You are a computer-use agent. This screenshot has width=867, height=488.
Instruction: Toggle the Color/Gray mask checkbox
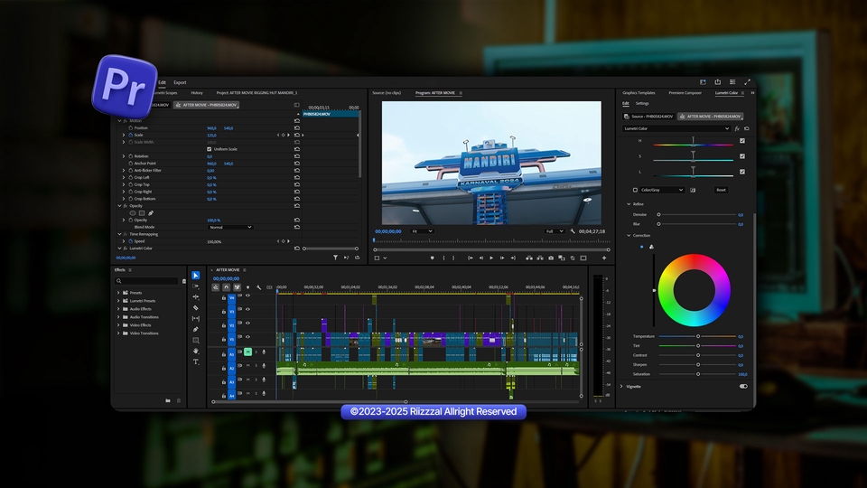coord(635,190)
